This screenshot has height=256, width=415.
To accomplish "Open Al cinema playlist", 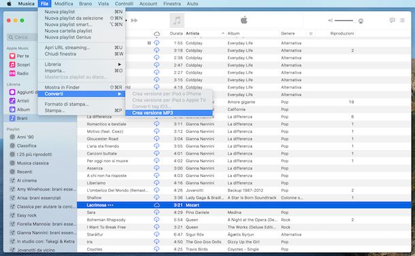I will tap(27, 181).
